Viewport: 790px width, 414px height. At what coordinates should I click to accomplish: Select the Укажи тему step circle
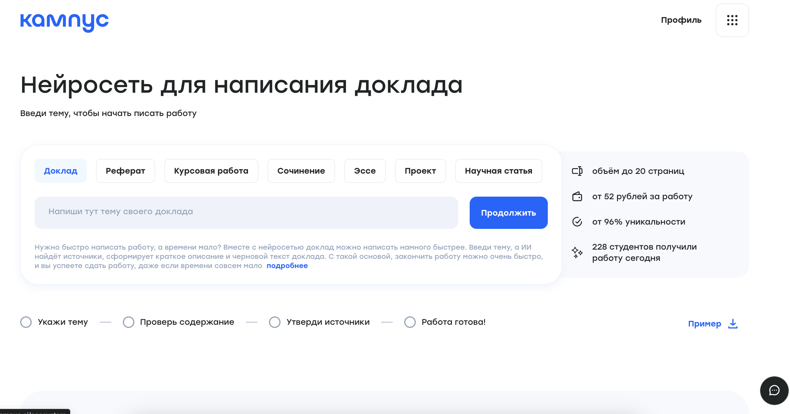coord(26,322)
